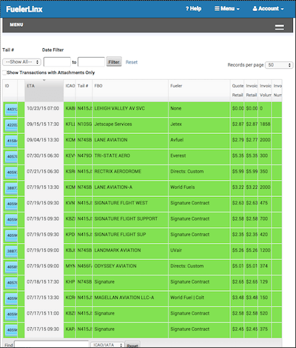Image resolution: width=296 pixels, height=348 pixels.
Task: Open ID button for LANDMARK AVIATION row
Action: coord(11,251)
